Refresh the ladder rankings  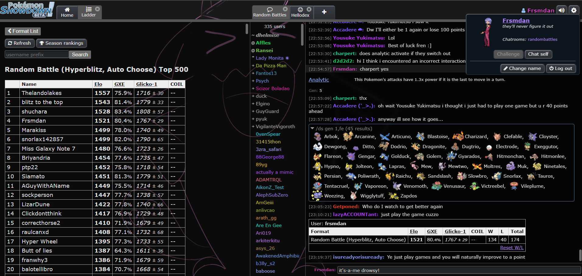point(19,43)
